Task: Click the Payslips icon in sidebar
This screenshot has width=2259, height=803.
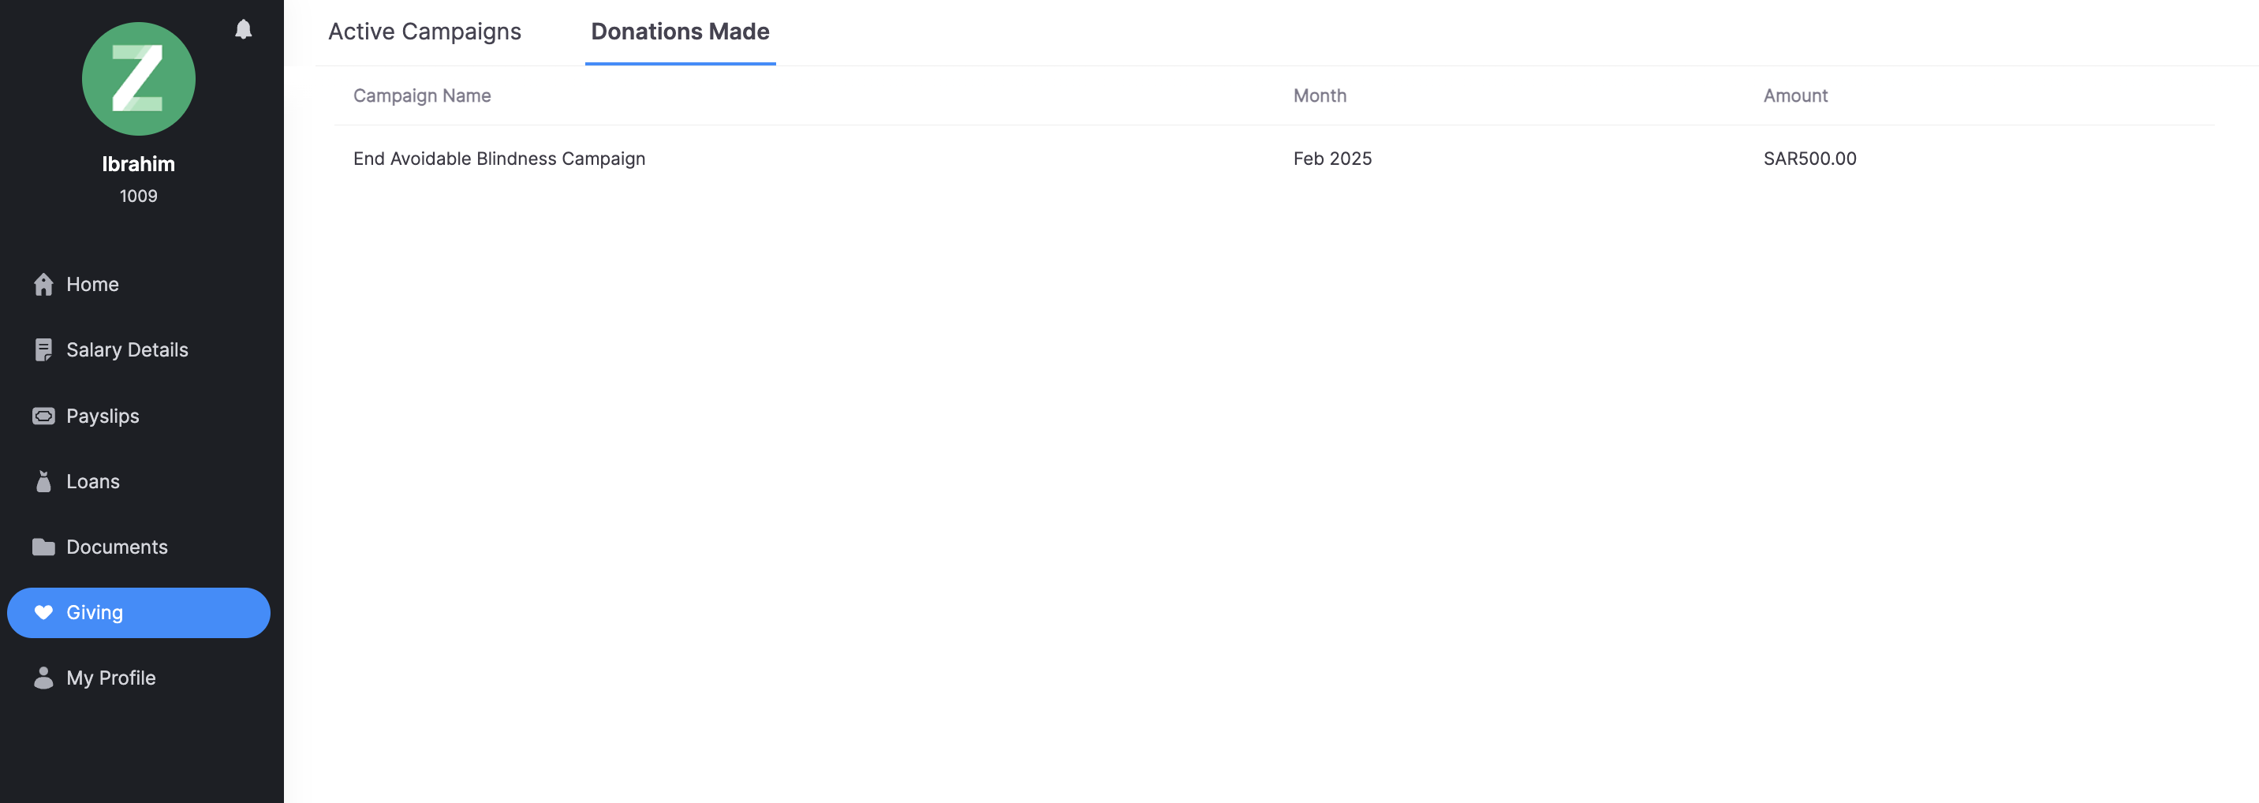Action: tap(43, 416)
